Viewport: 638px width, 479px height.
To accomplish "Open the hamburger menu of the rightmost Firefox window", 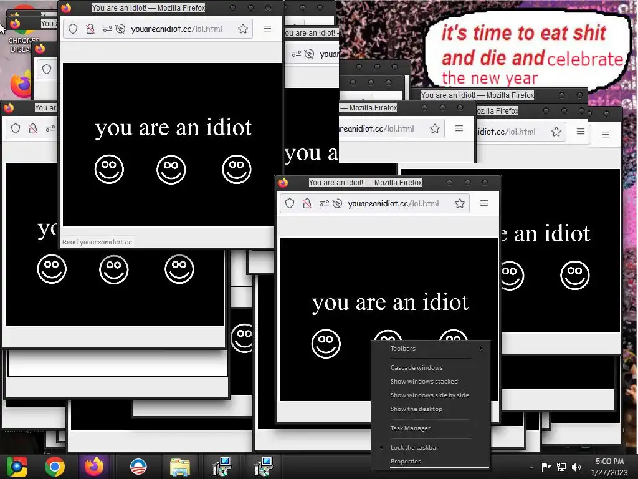I will (606, 135).
